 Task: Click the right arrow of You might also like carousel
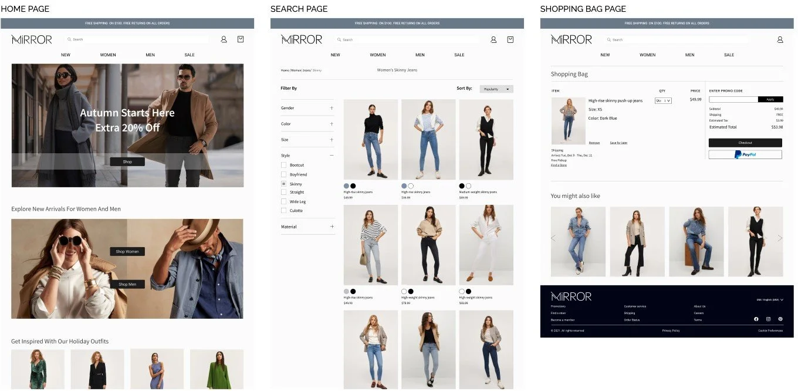click(780, 238)
